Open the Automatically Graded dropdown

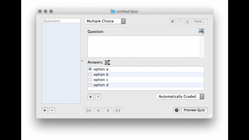(x=180, y=97)
